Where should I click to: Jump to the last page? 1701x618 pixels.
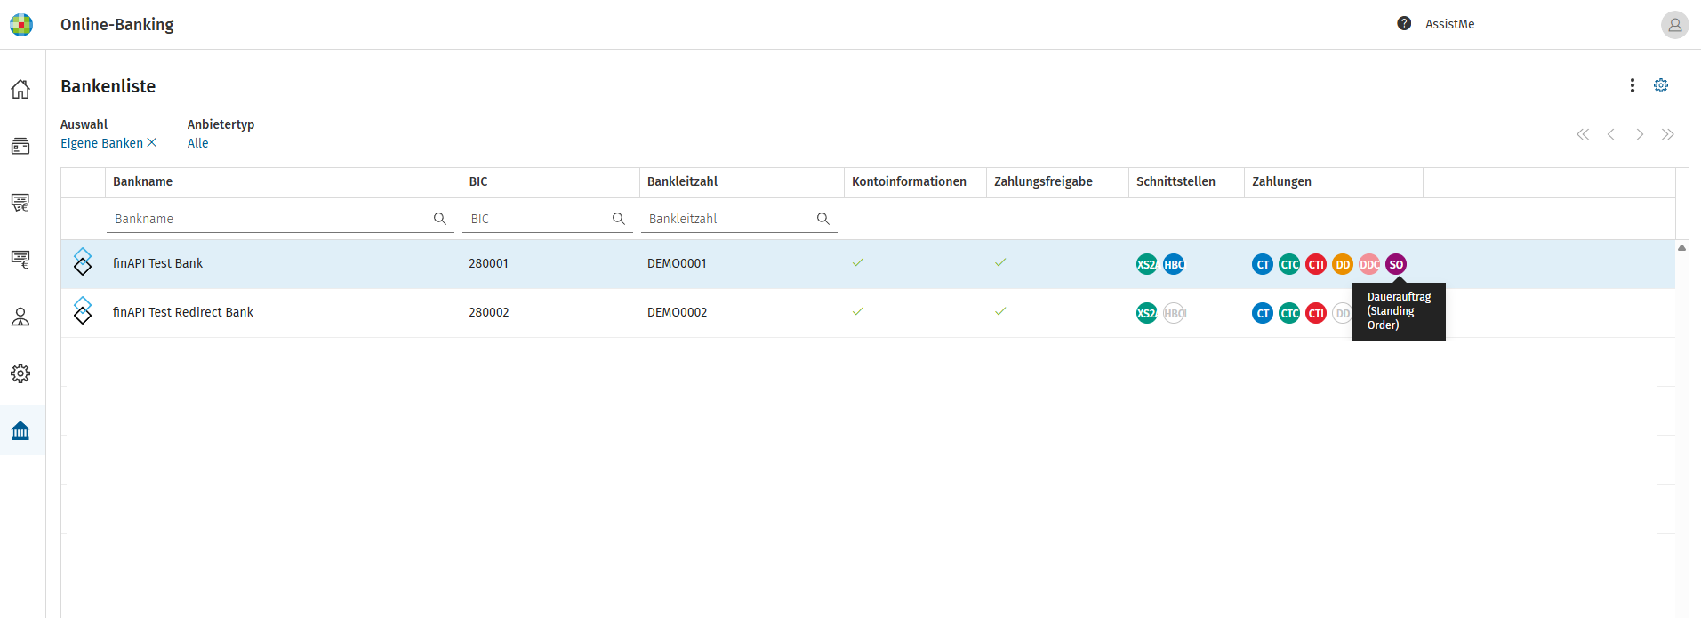1668,134
